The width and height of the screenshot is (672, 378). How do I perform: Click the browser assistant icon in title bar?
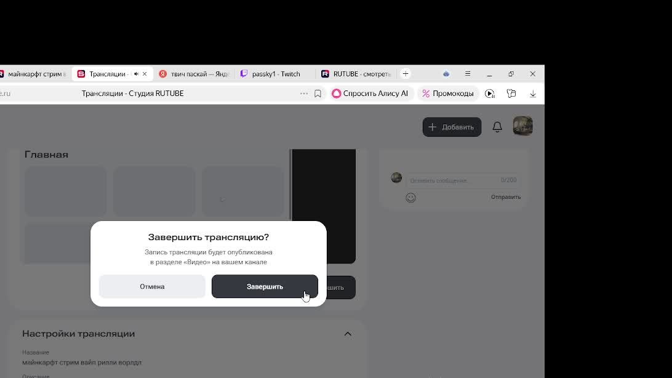click(x=446, y=74)
